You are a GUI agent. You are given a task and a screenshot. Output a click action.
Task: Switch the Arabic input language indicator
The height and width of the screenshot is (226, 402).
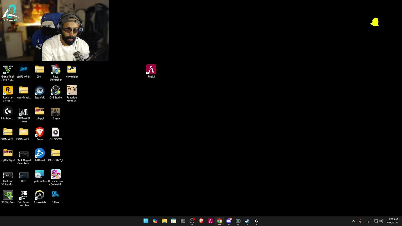(x=368, y=221)
